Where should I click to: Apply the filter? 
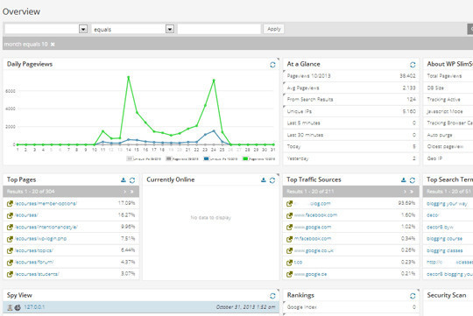pos(273,29)
